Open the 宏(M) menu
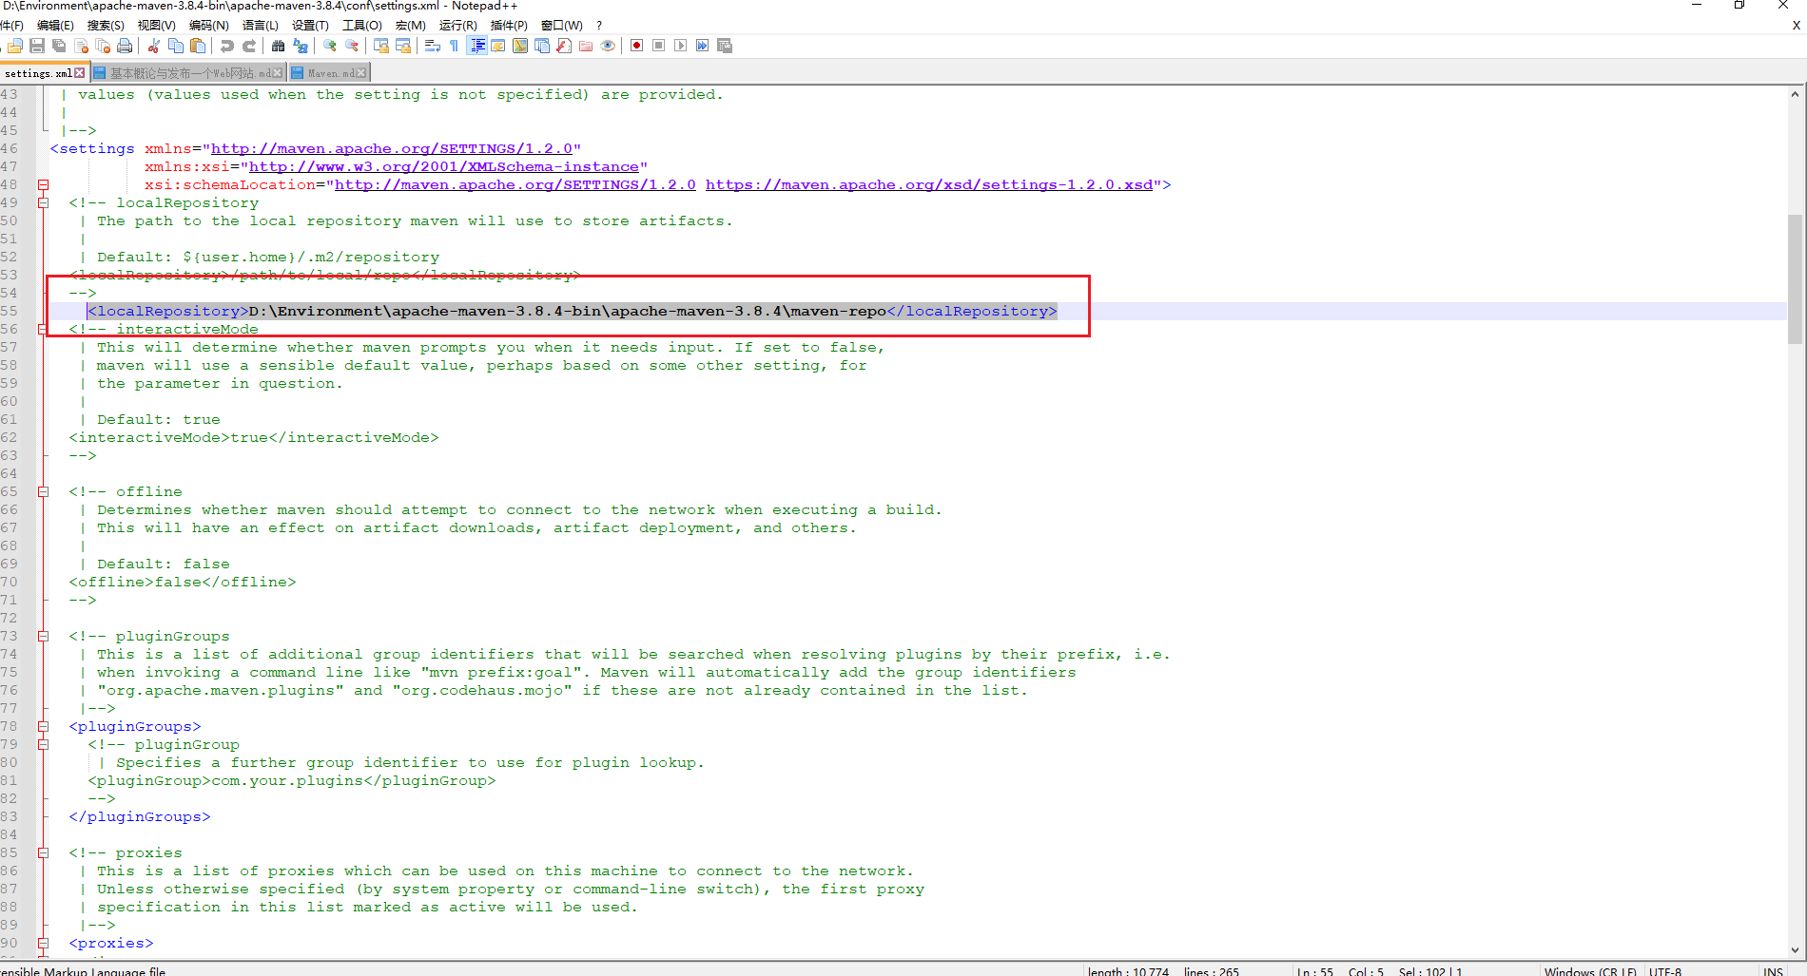 coord(411,26)
